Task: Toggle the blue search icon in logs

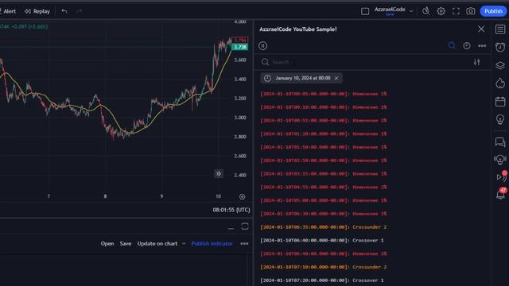Action: 452,46
